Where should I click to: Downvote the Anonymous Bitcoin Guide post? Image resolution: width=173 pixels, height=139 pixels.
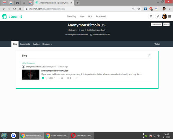point(46,78)
